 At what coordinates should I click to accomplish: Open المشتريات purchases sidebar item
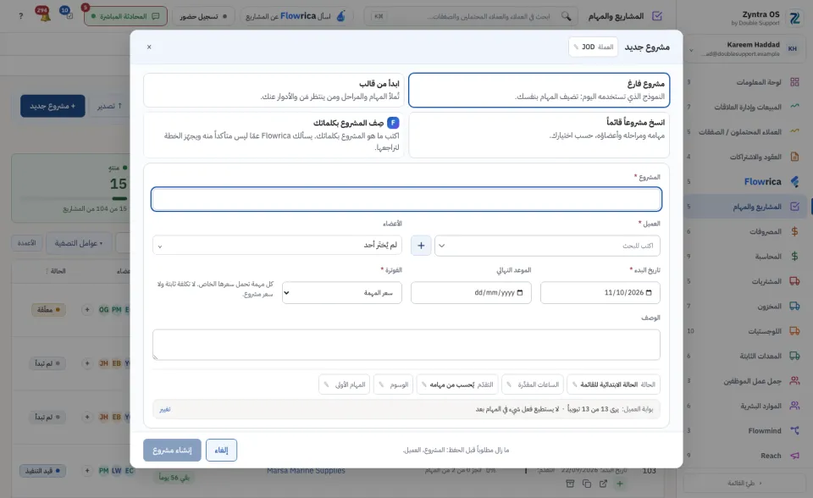pos(744,281)
